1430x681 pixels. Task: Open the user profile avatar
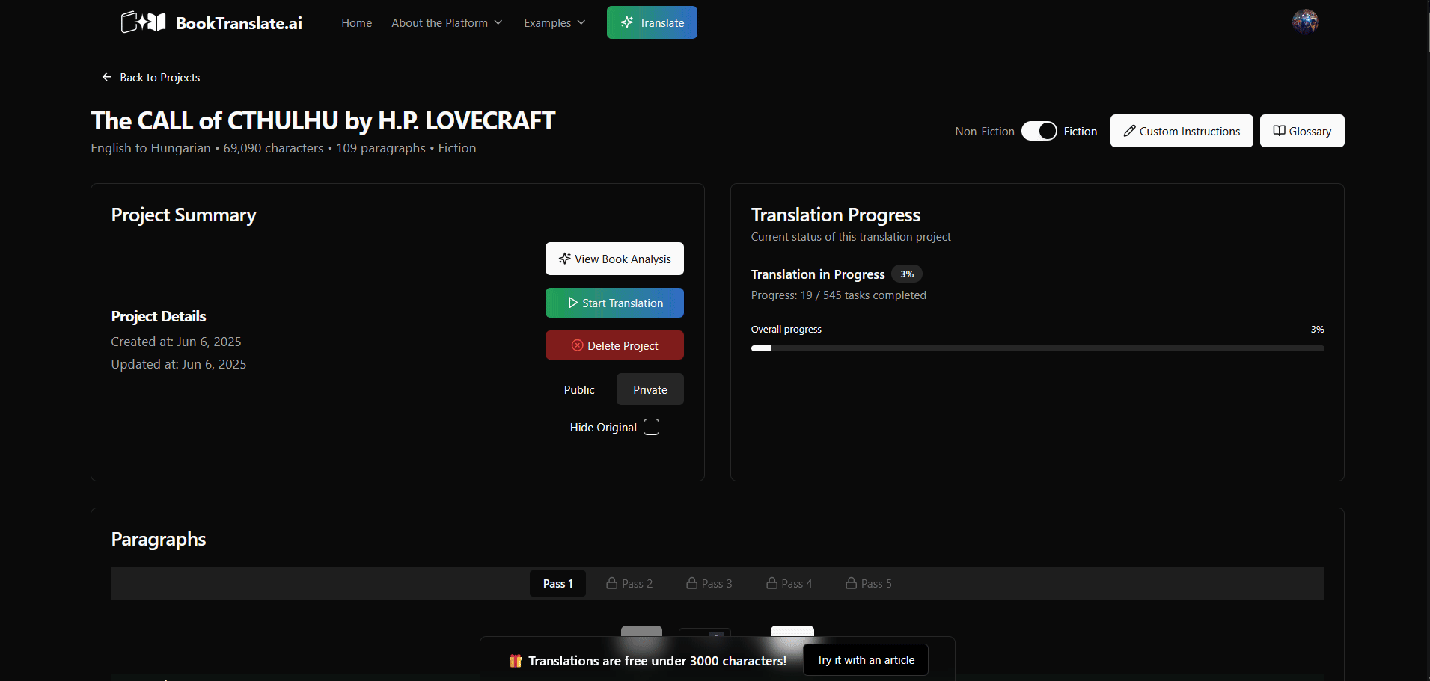[1305, 22]
